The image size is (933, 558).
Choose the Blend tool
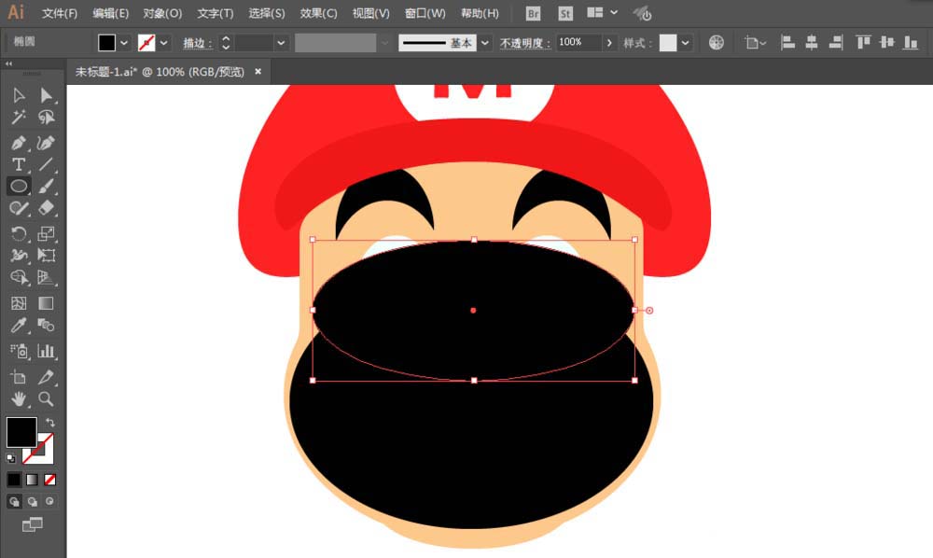(x=46, y=325)
